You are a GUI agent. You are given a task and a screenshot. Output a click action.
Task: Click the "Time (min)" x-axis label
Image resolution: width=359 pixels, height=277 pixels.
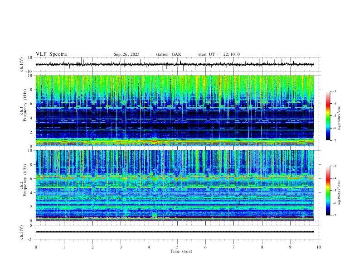pos(181,251)
